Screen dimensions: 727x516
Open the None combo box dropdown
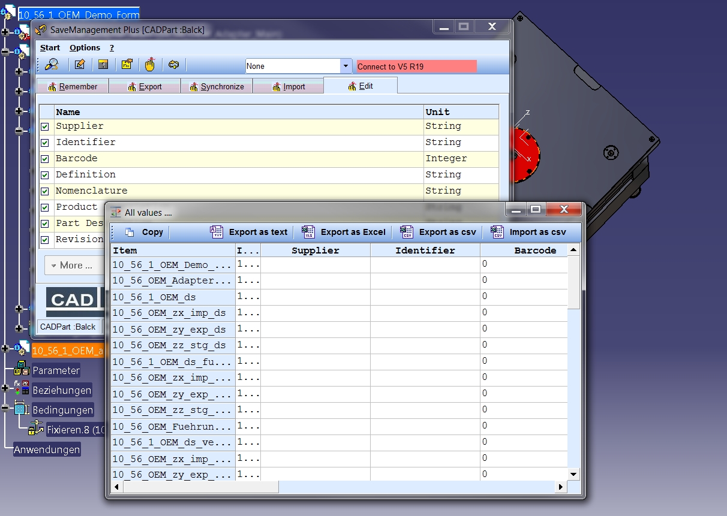coord(346,66)
